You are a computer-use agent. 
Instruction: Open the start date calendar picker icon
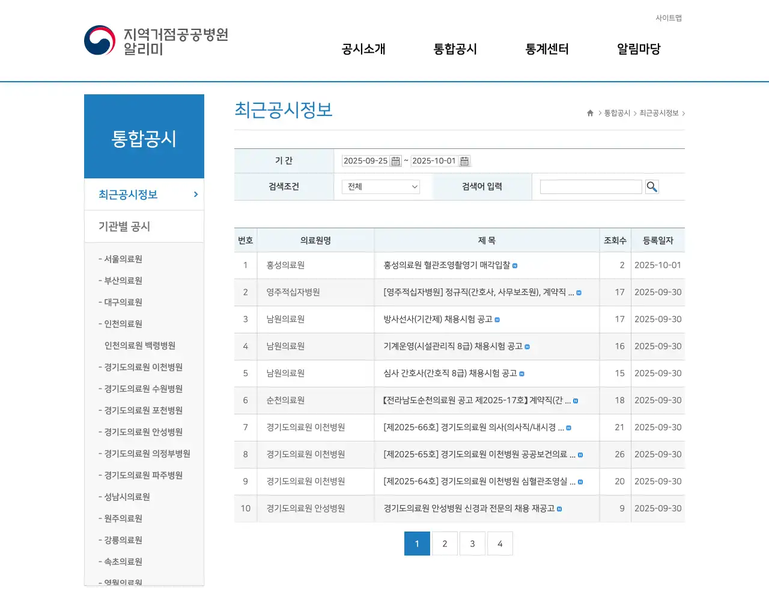point(395,161)
